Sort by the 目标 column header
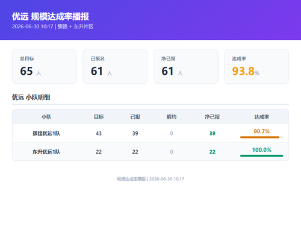 pos(99,117)
